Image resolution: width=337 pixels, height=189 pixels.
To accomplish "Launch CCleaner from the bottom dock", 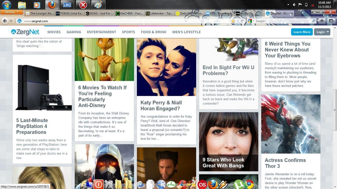I will [x=182, y=184].
